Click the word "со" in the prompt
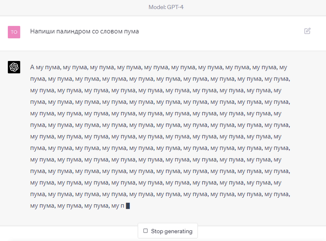Image resolution: width=326 pixels, height=241 pixels. (x=98, y=32)
